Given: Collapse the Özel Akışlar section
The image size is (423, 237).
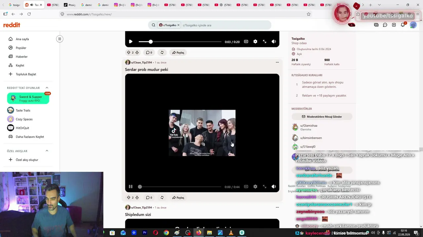Looking at the screenshot, I should tap(47, 151).
